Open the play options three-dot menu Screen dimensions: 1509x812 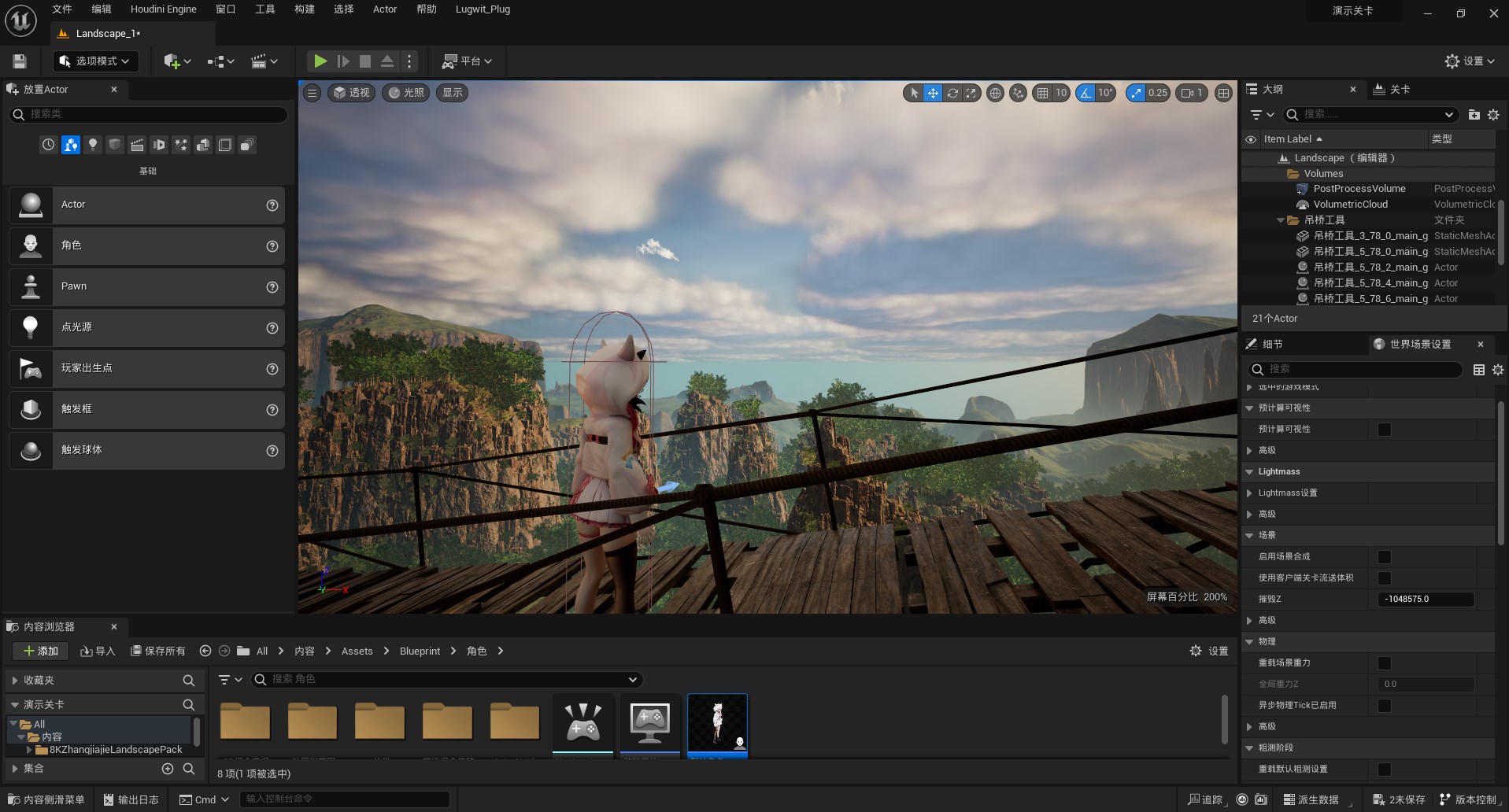(409, 61)
